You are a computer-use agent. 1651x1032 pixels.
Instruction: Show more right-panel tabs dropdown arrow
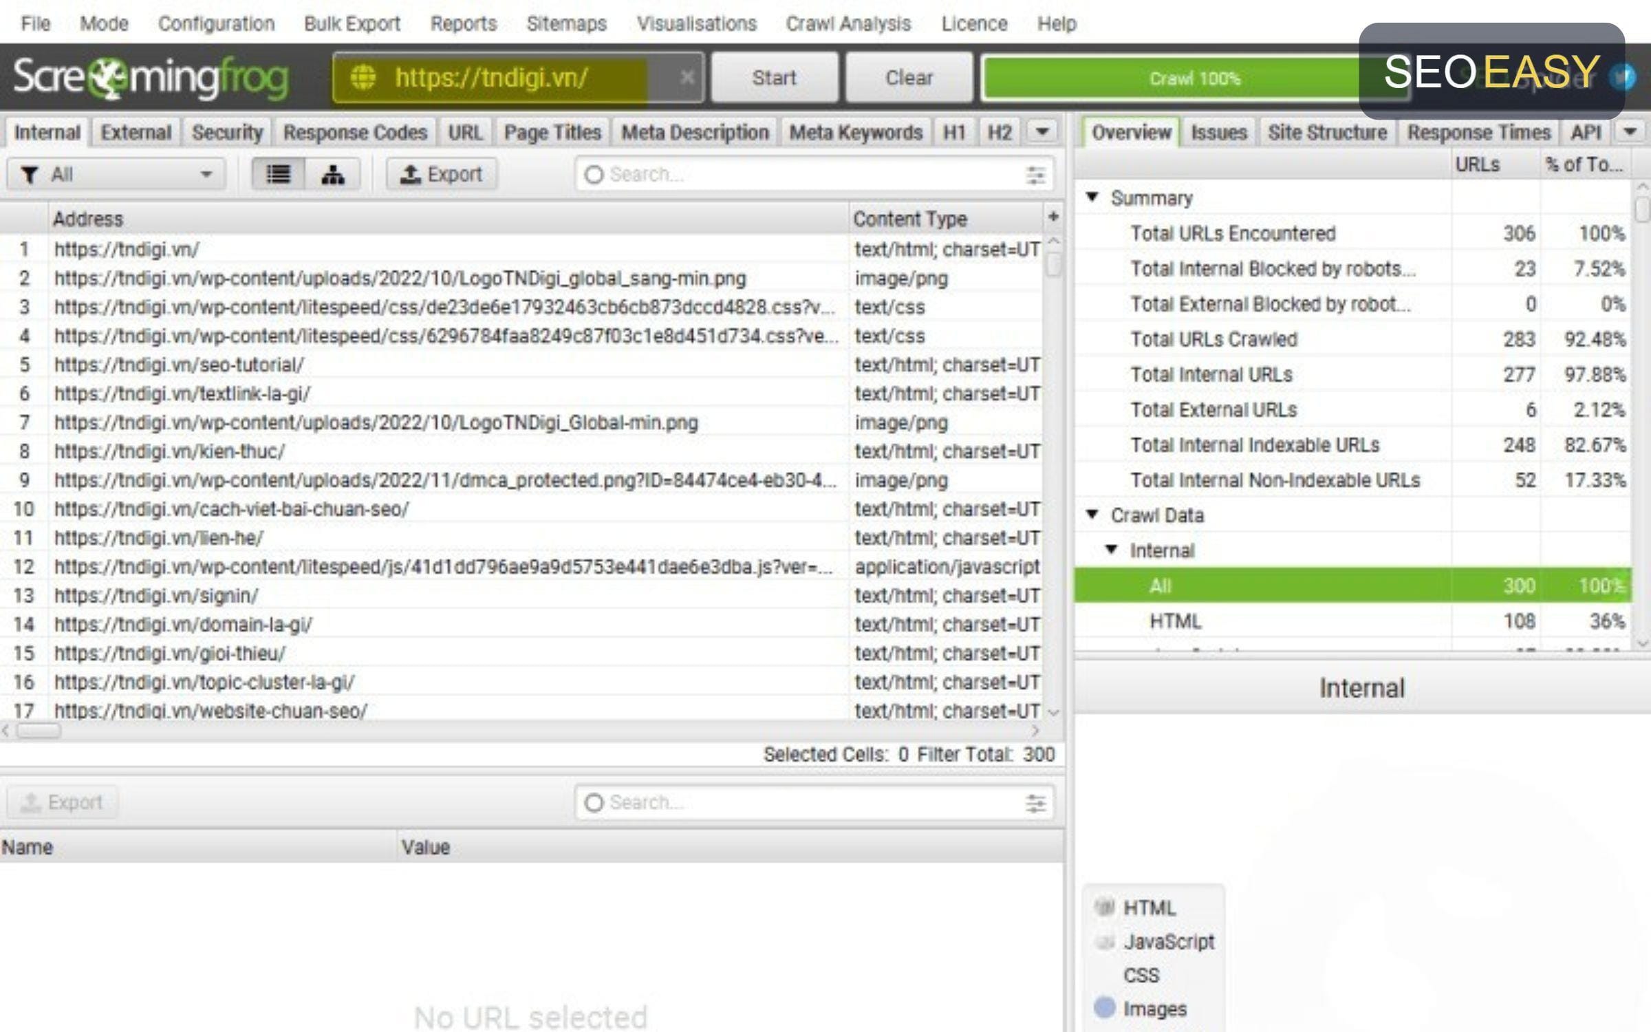pos(1630,131)
